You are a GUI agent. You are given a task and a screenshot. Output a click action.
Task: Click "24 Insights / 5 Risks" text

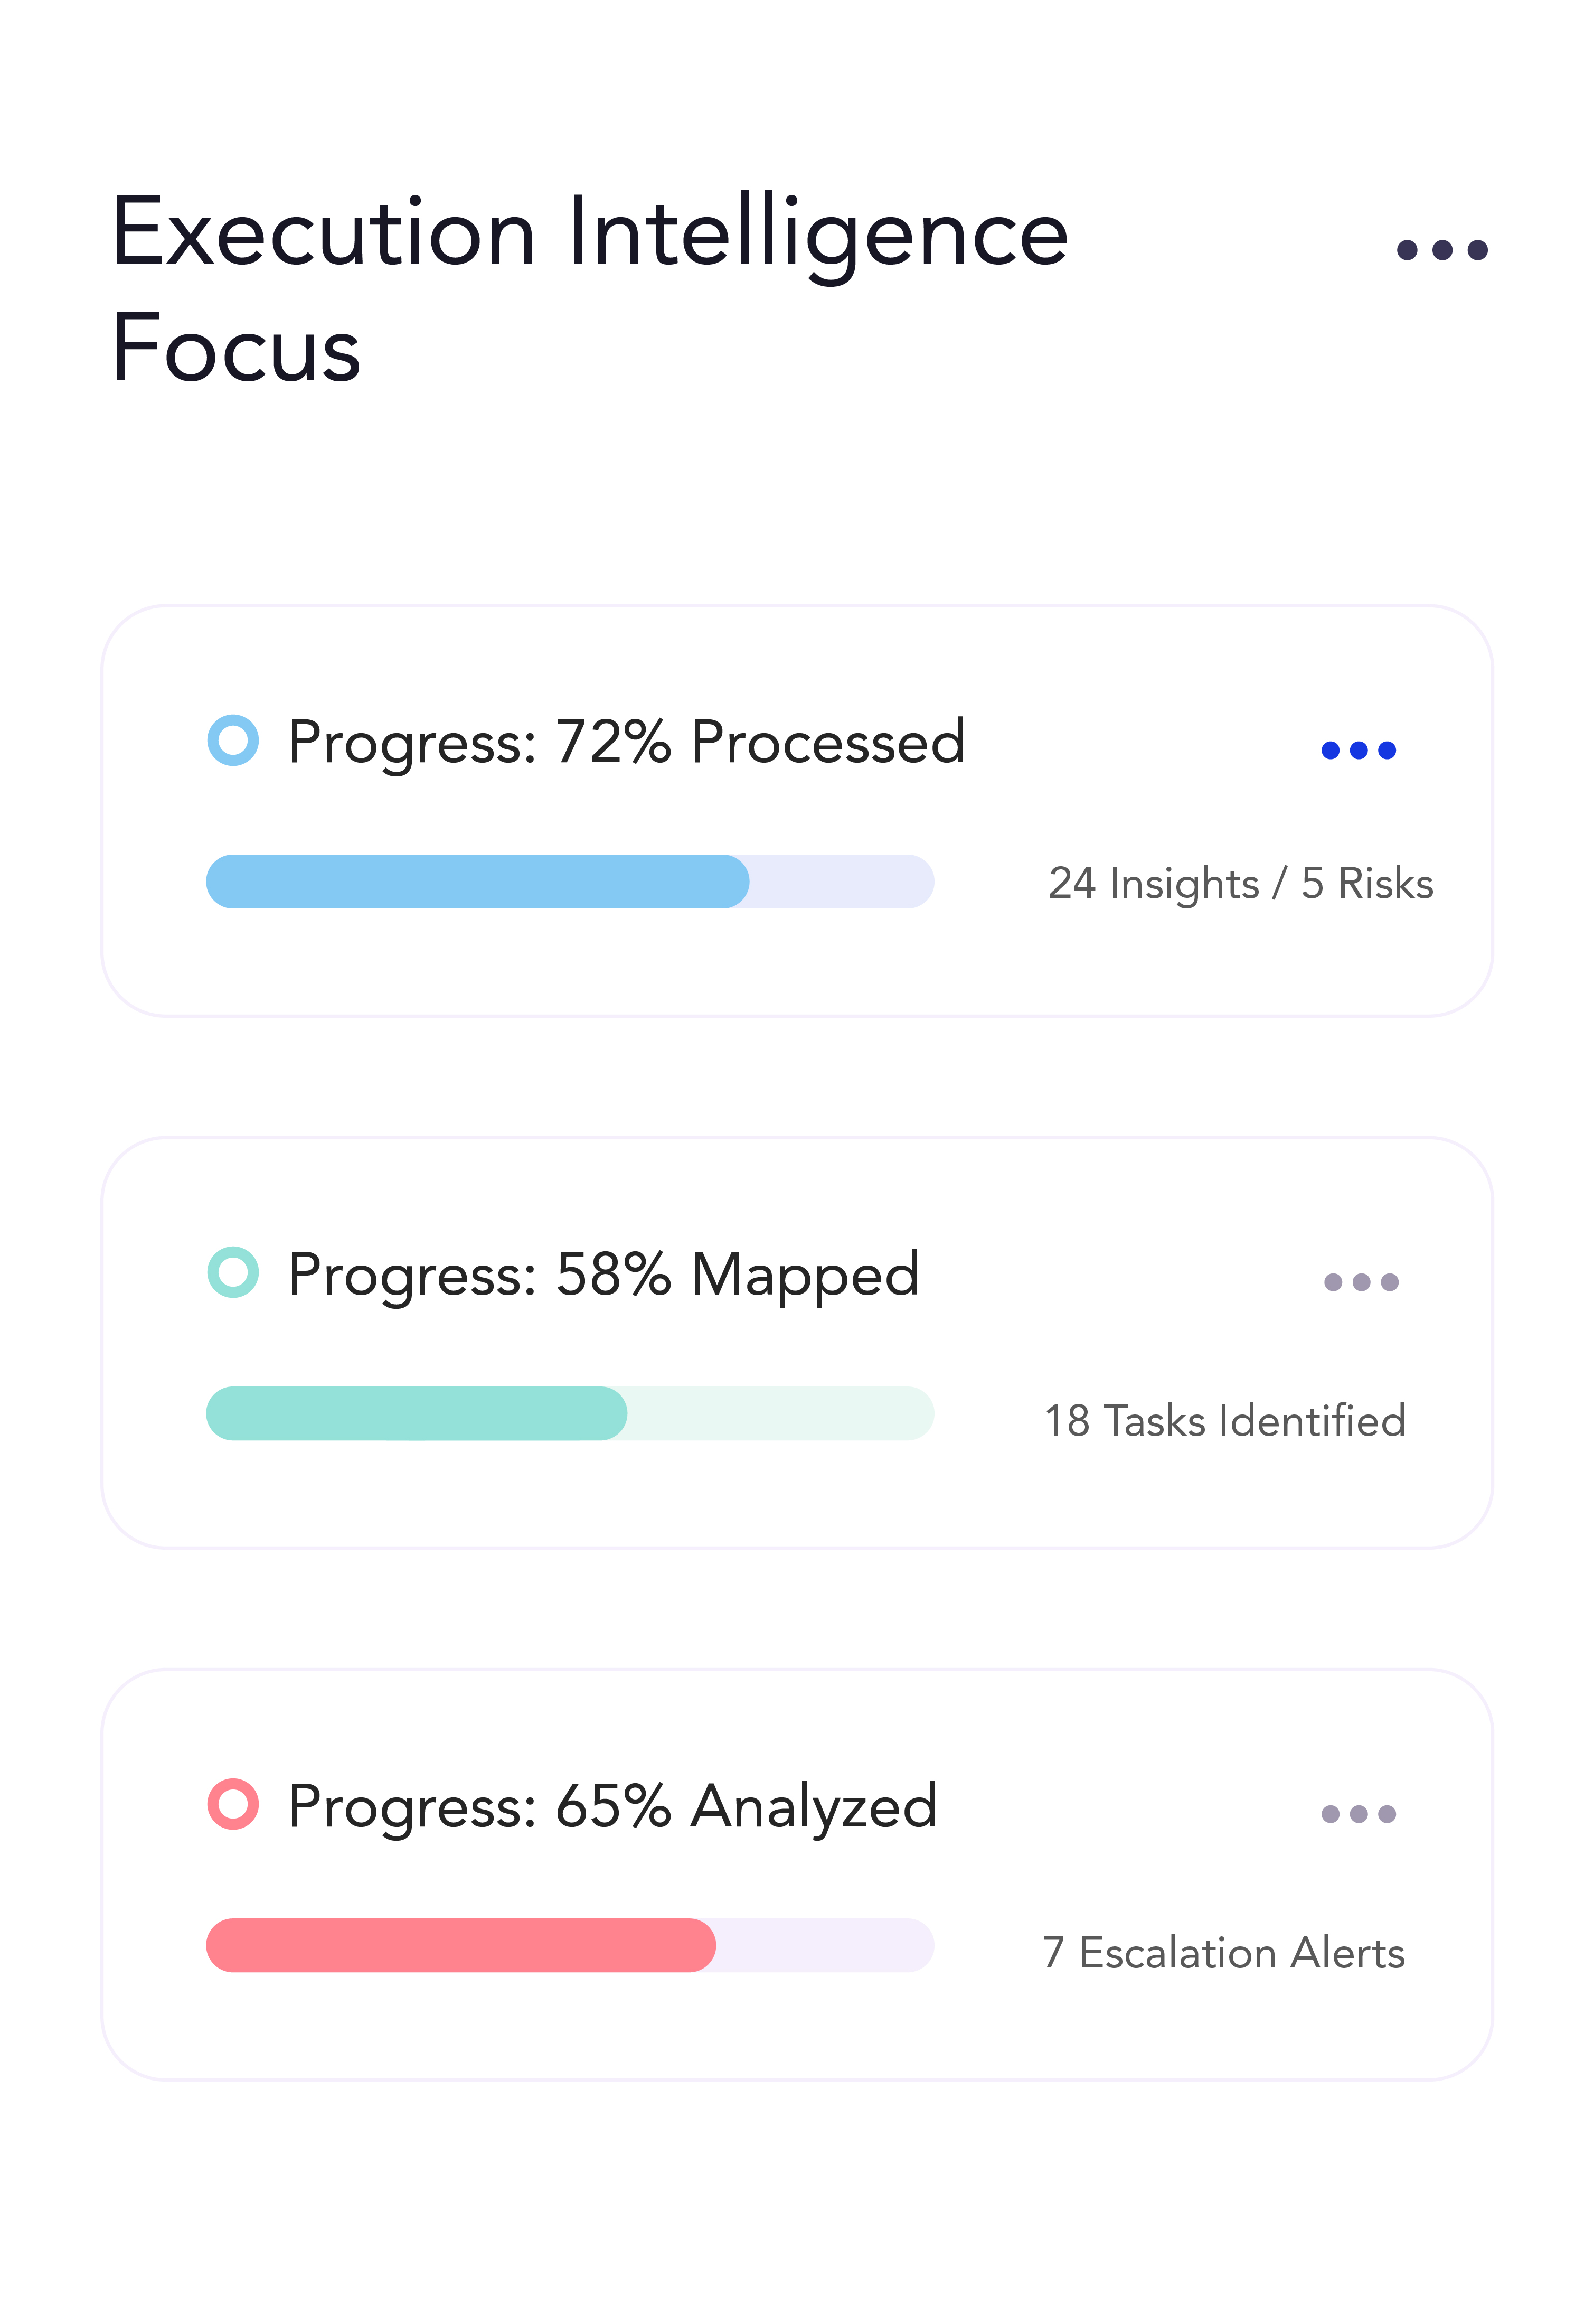pos(1240,884)
